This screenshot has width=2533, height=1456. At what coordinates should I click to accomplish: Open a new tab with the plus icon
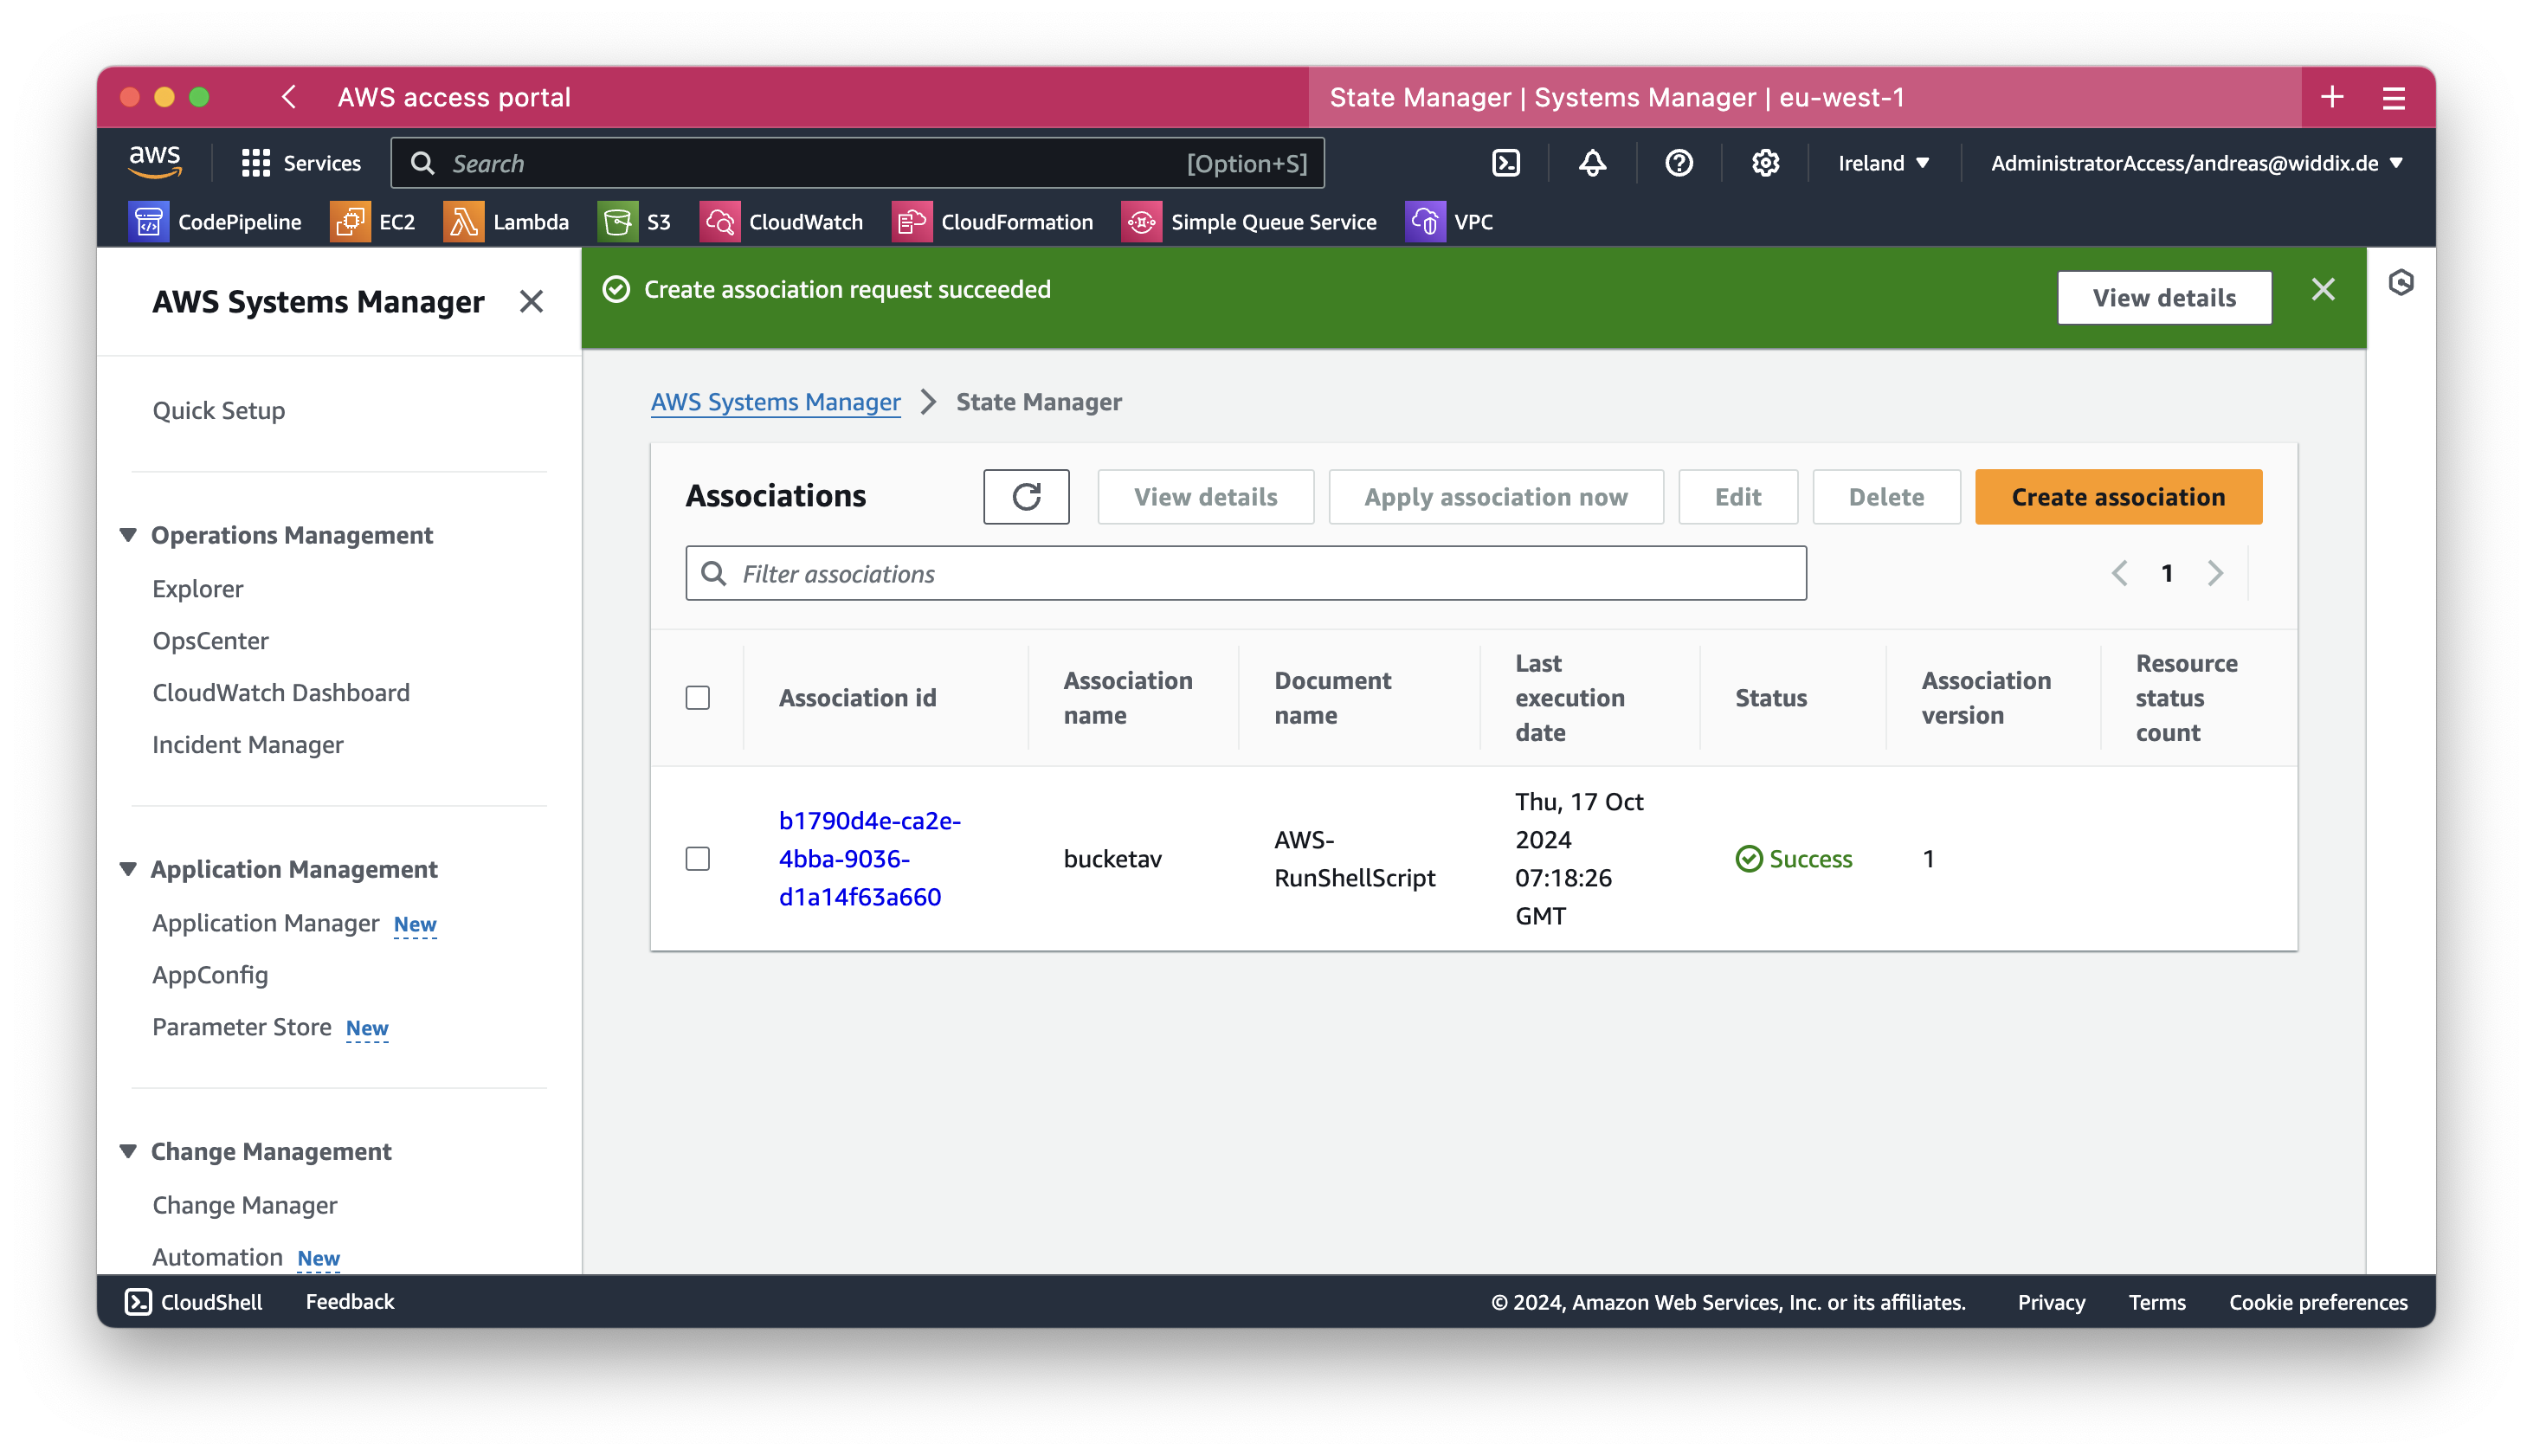point(2332,97)
